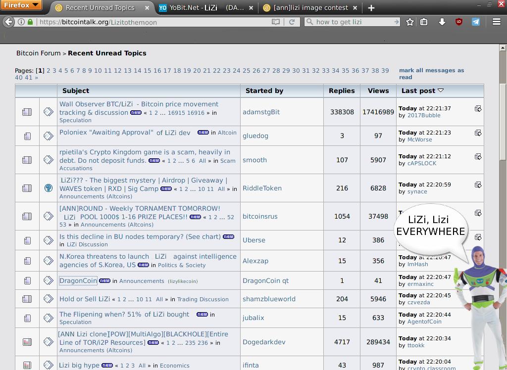The width and height of the screenshot is (507, 370).
Task: Open the Speculation board link in Wall Observer row
Action: pyautogui.click(x=75, y=120)
